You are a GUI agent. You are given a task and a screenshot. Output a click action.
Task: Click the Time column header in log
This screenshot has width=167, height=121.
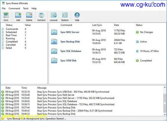tap(24, 88)
